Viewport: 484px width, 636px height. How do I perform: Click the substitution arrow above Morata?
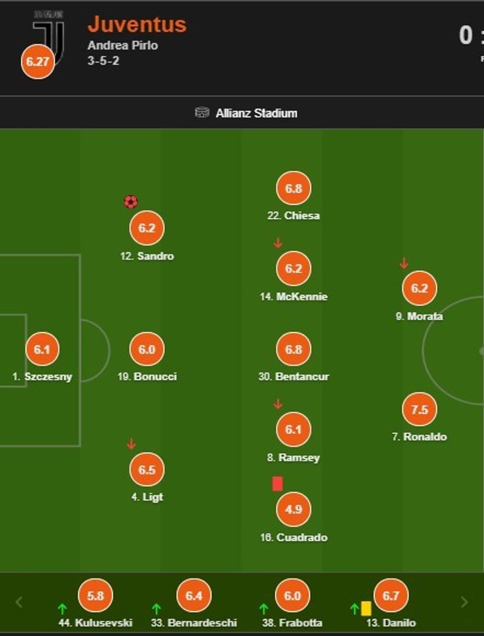click(x=403, y=263)
